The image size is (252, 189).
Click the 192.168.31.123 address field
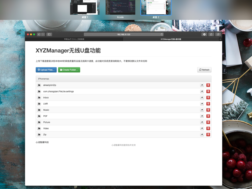coord(123,34)
